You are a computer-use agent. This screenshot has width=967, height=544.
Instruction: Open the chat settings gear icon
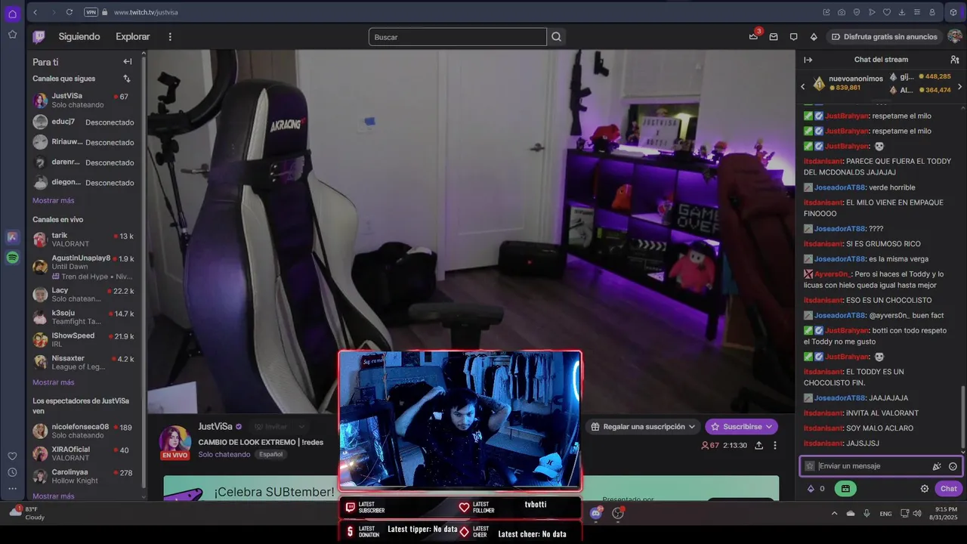pyautogui.click(x=925, y=489)
